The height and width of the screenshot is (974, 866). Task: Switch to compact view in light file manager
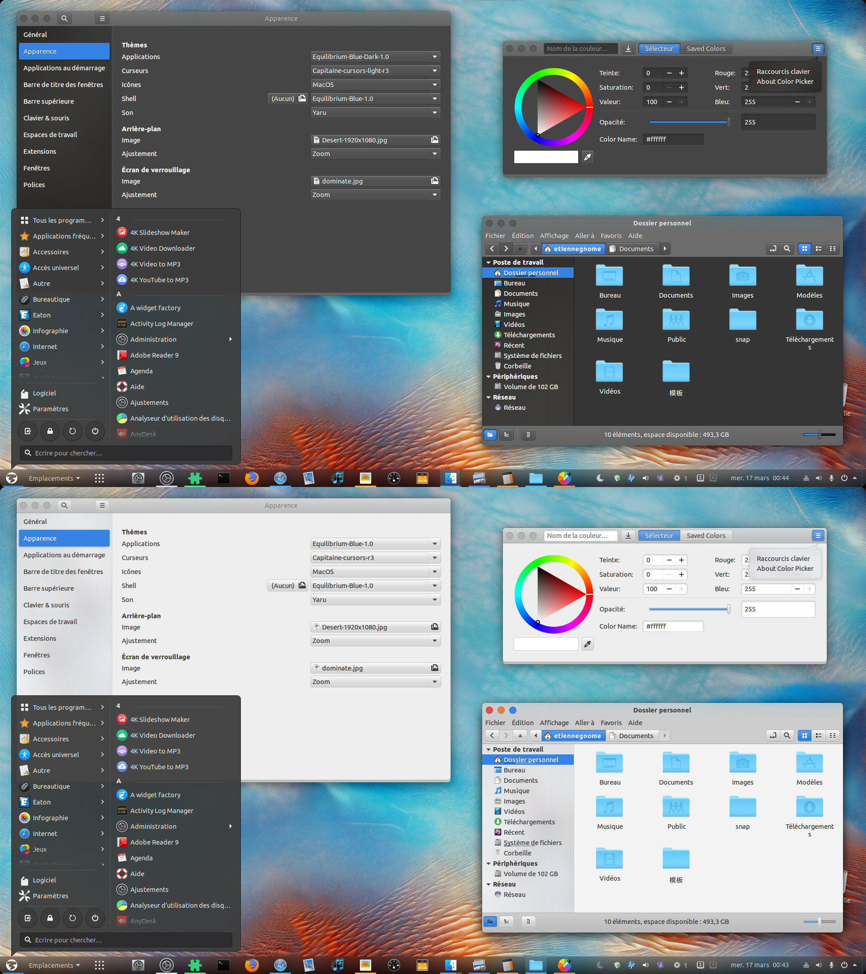click(x=832, y=736)
